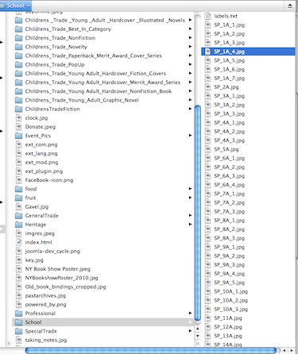
Task: Click the file icon for FaceBook-icon.png
Action: tap(19, 180)
